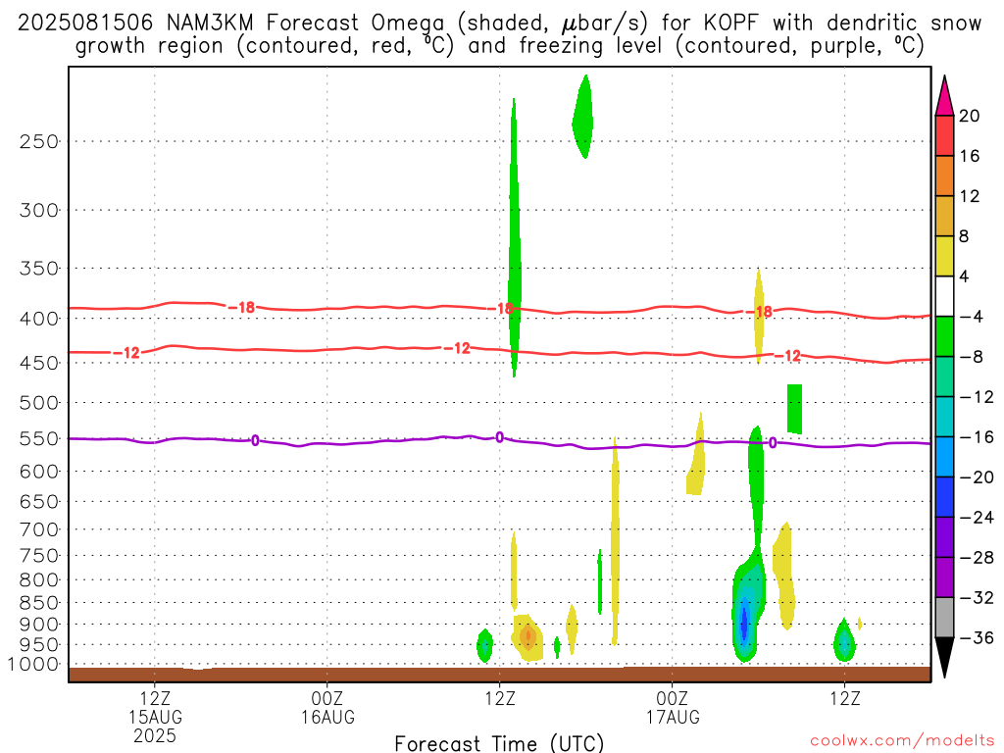The height and width of the screenshot is (753, 1004).
Task: Click the 17AUG date label
Action: (x=673, y=717)
